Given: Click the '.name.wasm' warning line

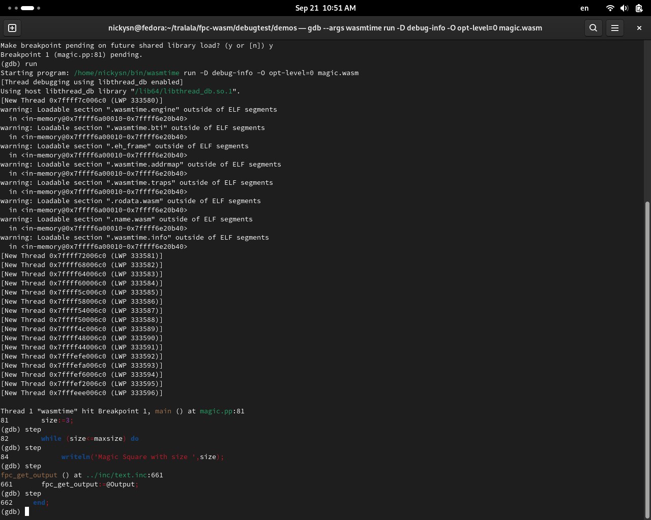Looking at the screenshot, I should [x=127, y=219].
